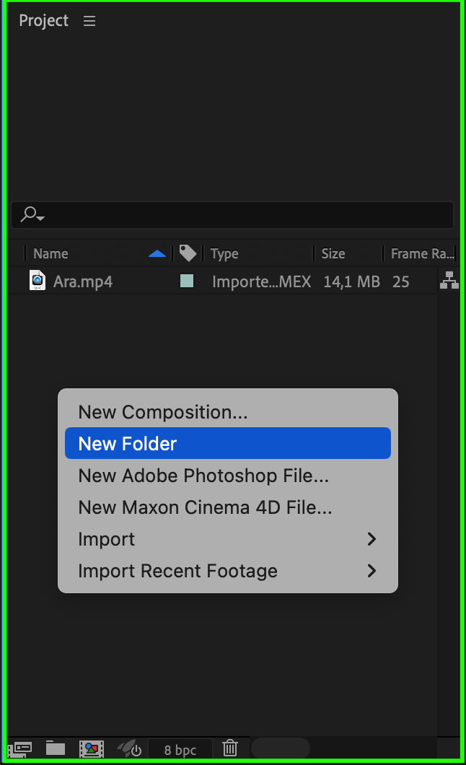
Task: Click the 8 bpc color depth button
Action: (180, 749)
